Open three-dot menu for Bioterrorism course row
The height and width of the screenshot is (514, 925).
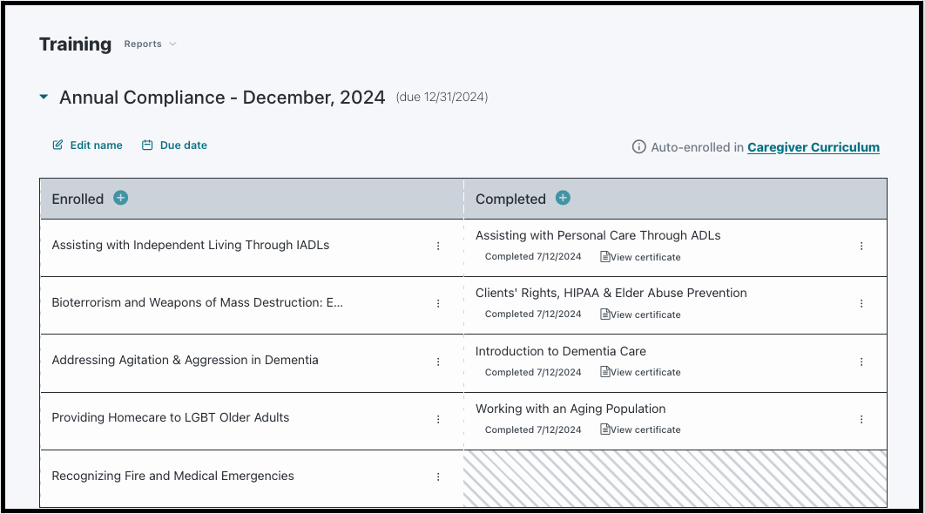[438, 303]
